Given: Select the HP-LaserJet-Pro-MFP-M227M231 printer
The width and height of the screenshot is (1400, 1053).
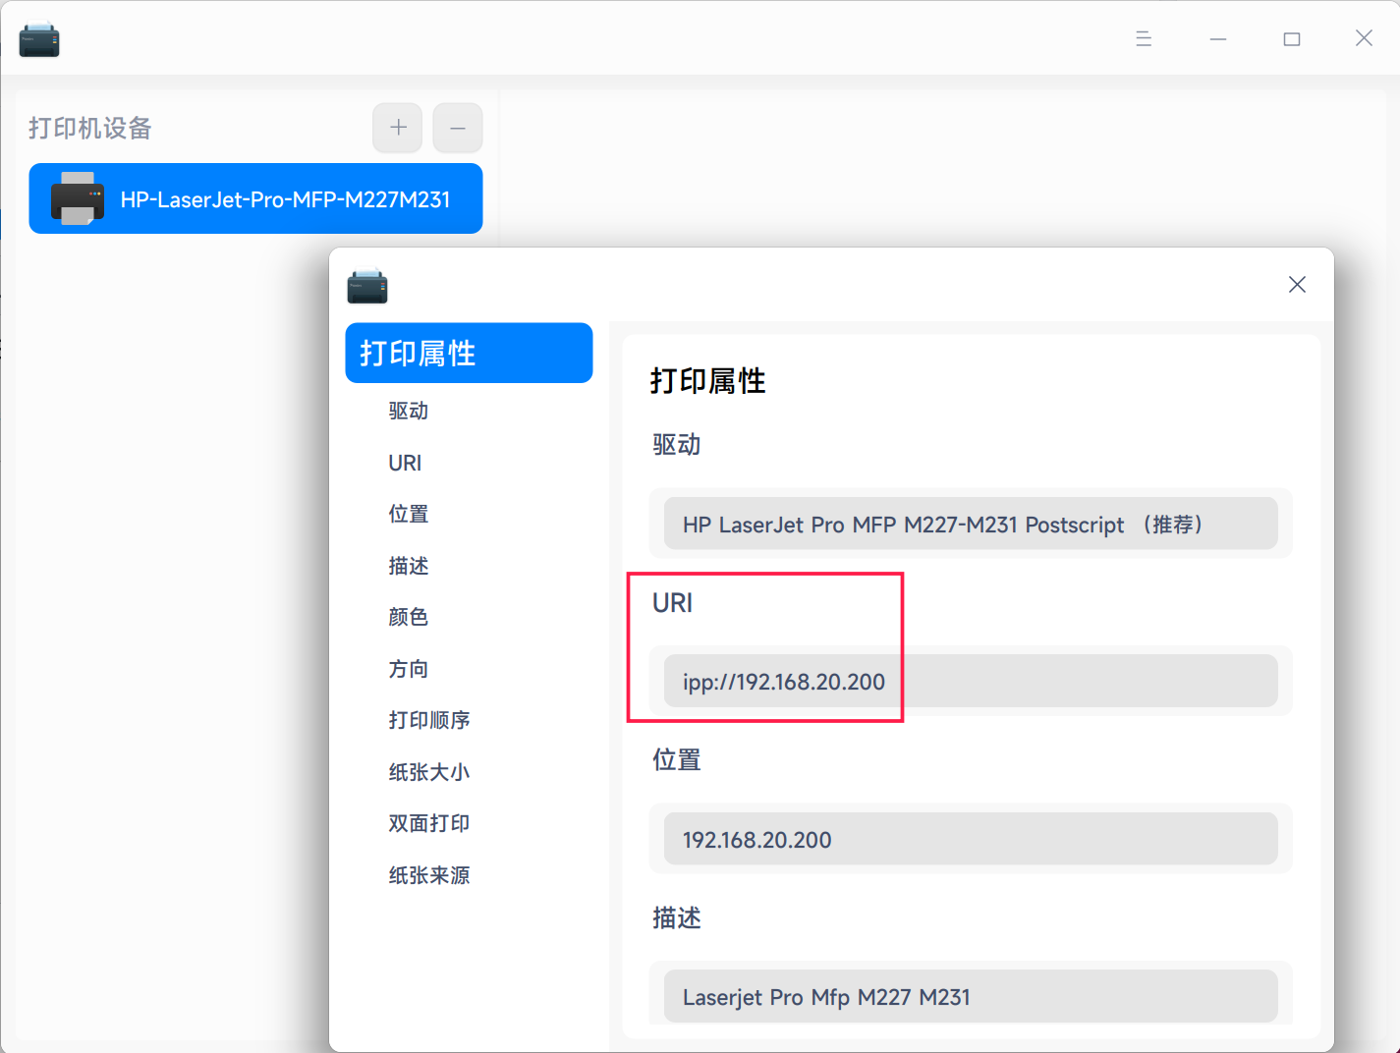Looking at the screenshot, I should tap(285, 198).
